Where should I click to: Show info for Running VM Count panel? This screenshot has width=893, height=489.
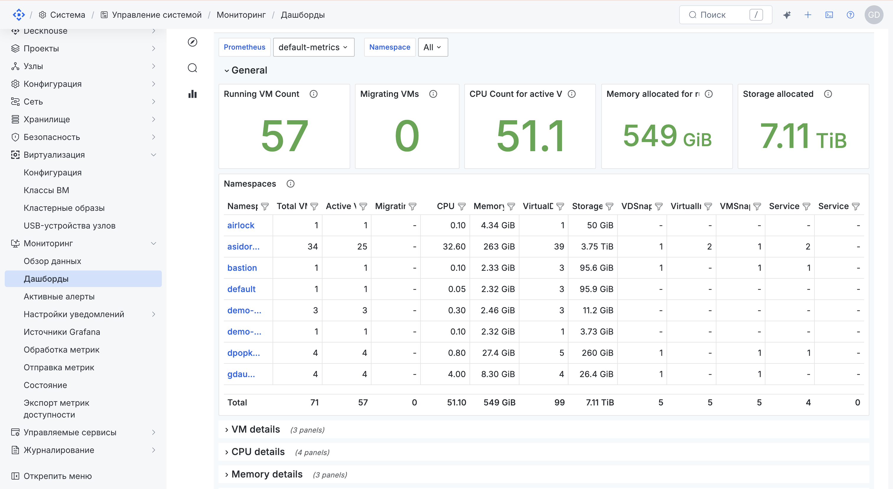click(x=313, y=94)
